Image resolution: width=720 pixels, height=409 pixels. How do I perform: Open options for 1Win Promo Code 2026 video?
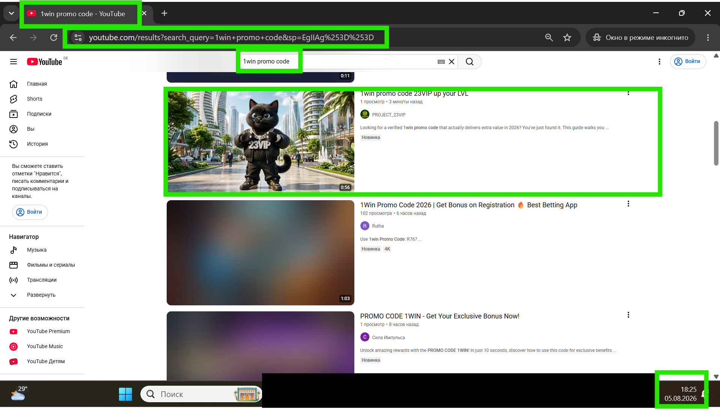click(628, 204)
